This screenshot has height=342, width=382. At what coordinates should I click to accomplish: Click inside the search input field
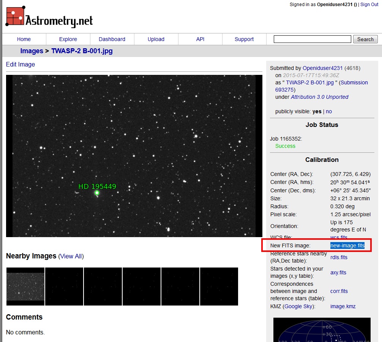(x=312, y=39)
